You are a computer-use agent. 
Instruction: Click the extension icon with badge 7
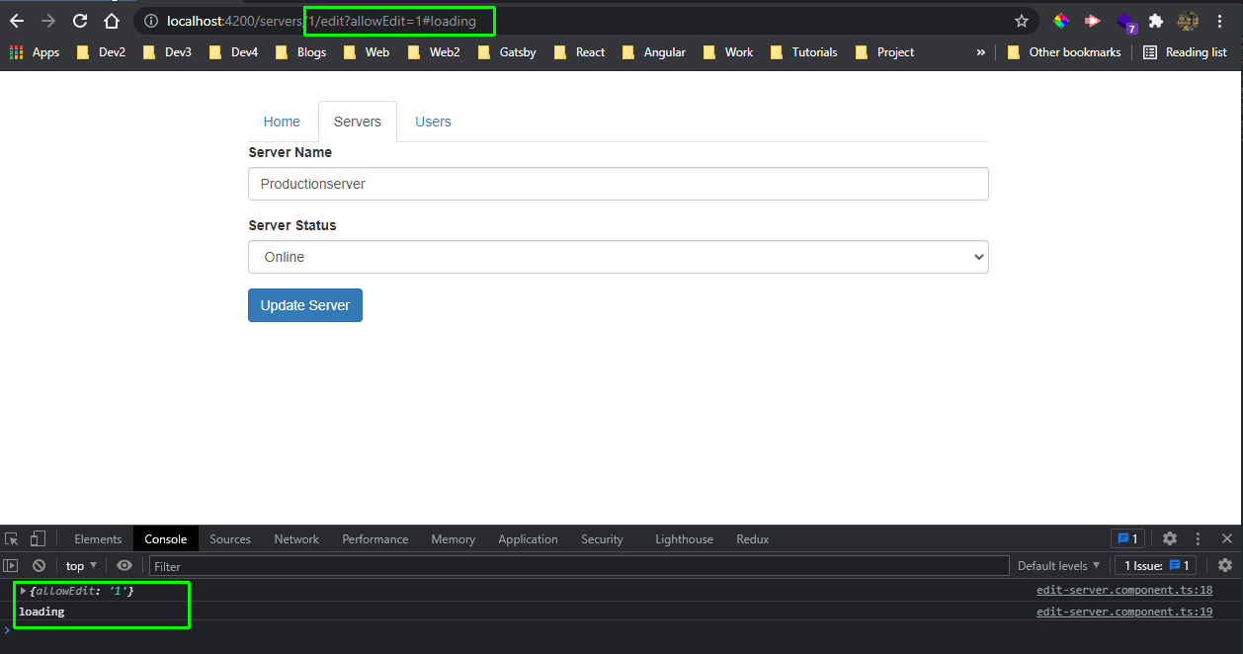tap(1125, 22)
